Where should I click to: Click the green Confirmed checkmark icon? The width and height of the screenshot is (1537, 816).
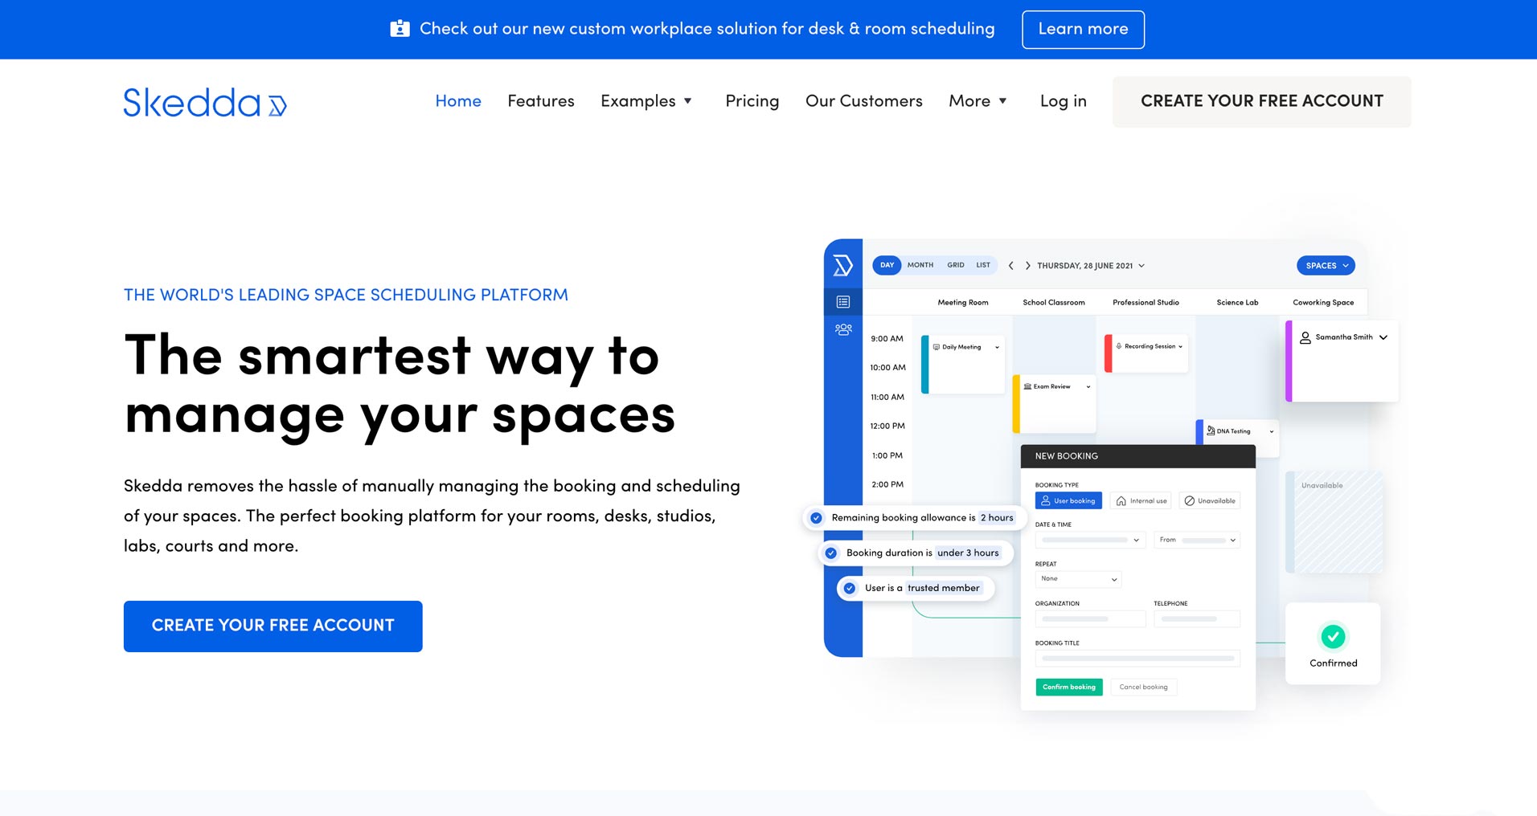click(1333, 637)
